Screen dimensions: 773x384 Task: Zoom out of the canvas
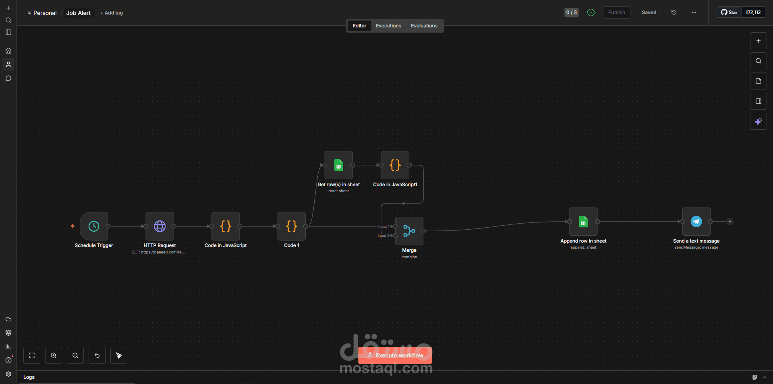click(x=75, y=355)
